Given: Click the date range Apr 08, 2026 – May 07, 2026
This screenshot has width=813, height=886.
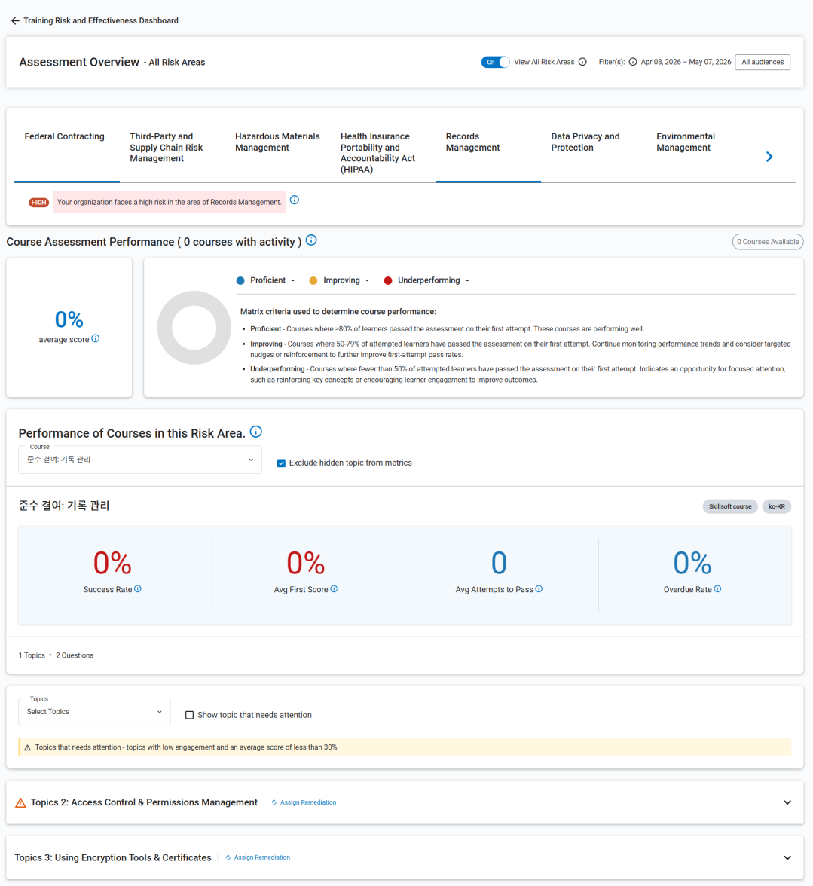Looking at the screenshot, I should point(686,62).
